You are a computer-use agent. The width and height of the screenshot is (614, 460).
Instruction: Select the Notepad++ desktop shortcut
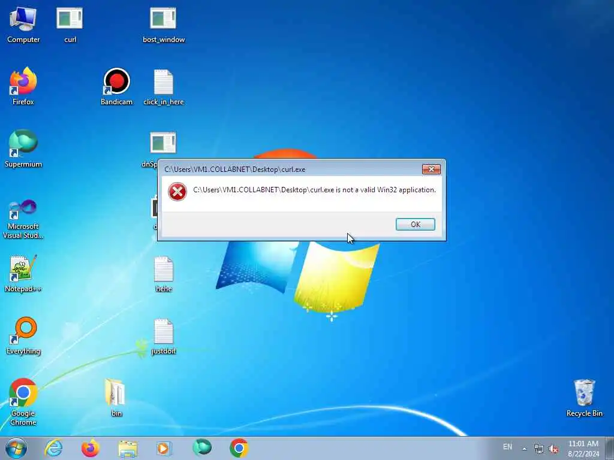point(23,273)
